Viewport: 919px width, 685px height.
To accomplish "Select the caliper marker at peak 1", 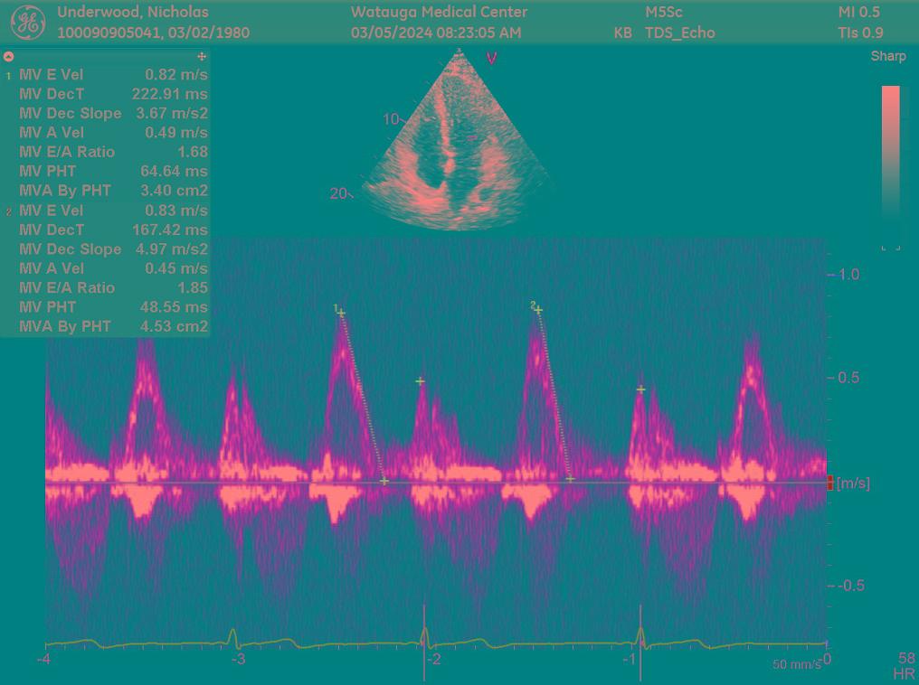I will (341, 314).
